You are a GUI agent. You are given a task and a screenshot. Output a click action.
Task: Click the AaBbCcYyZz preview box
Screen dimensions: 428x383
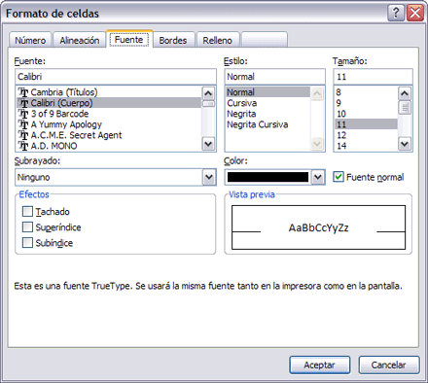(x=318, y=227)
